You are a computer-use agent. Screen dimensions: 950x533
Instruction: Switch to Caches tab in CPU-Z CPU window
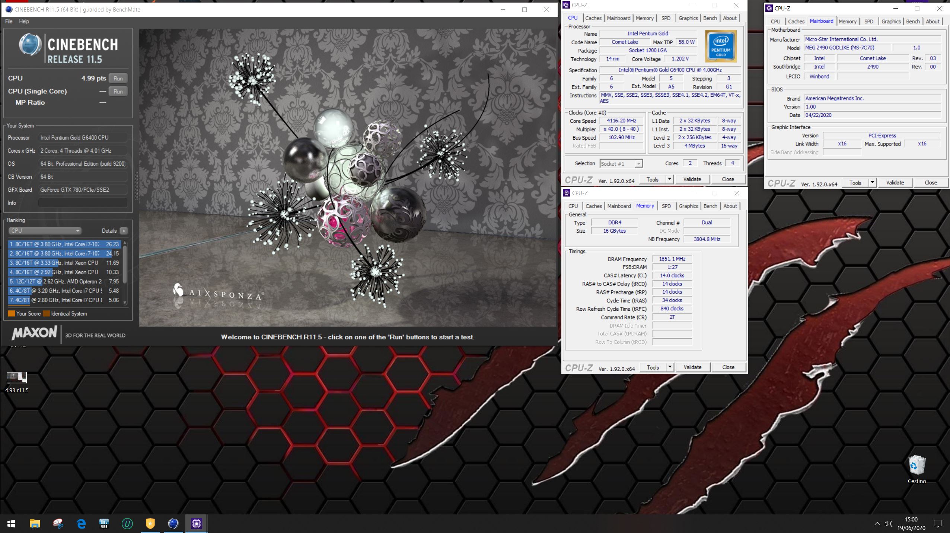click(593, 18)
